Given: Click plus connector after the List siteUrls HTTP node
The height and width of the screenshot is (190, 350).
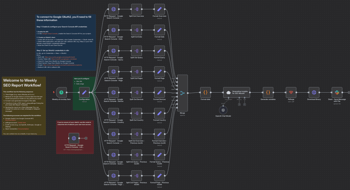Looking at the screenshot, I should click(x=86, y=138).
